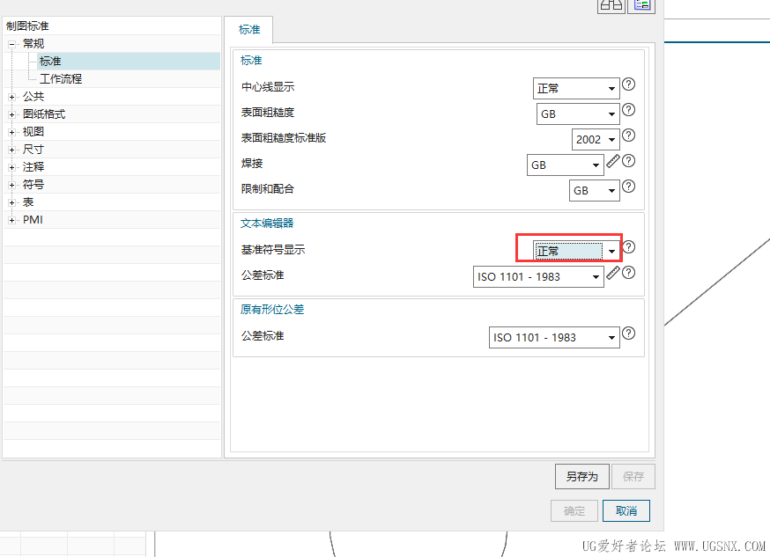Open help for 限制和配合 setting

click(x=628, y=187)
